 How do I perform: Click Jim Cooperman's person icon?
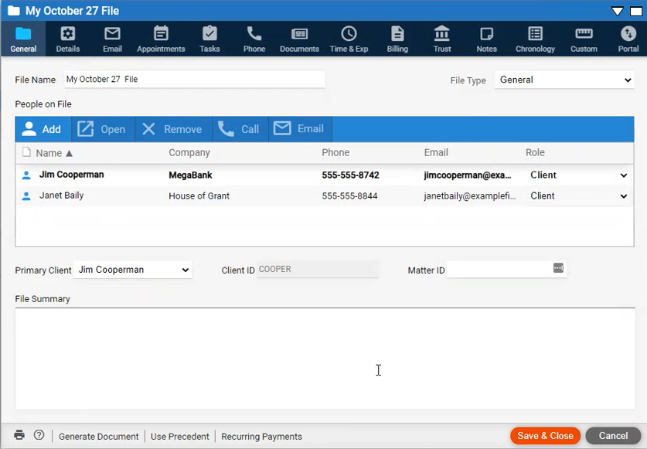pyautogui.click(x=26, y=175)
